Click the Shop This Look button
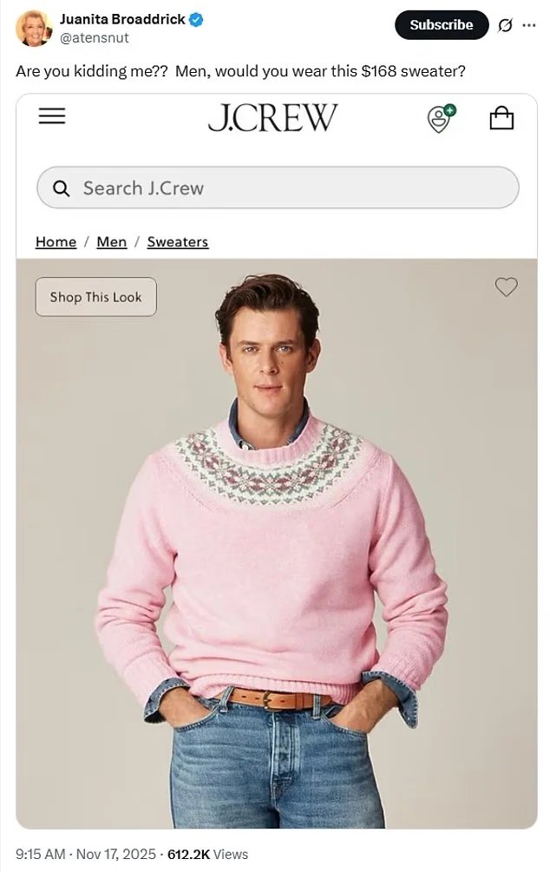The image size is (550, 872). (x=95, y=297)
